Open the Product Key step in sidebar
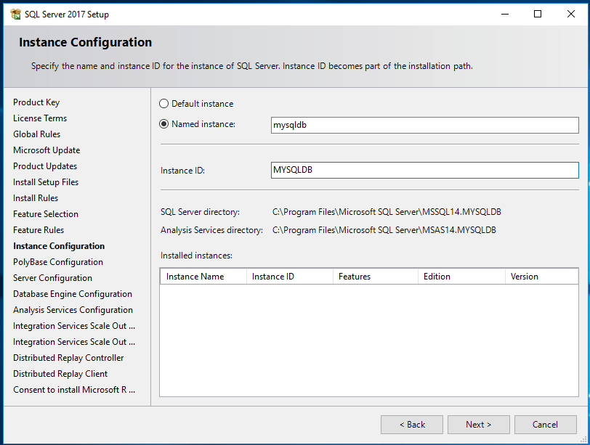 click(36, 102)
